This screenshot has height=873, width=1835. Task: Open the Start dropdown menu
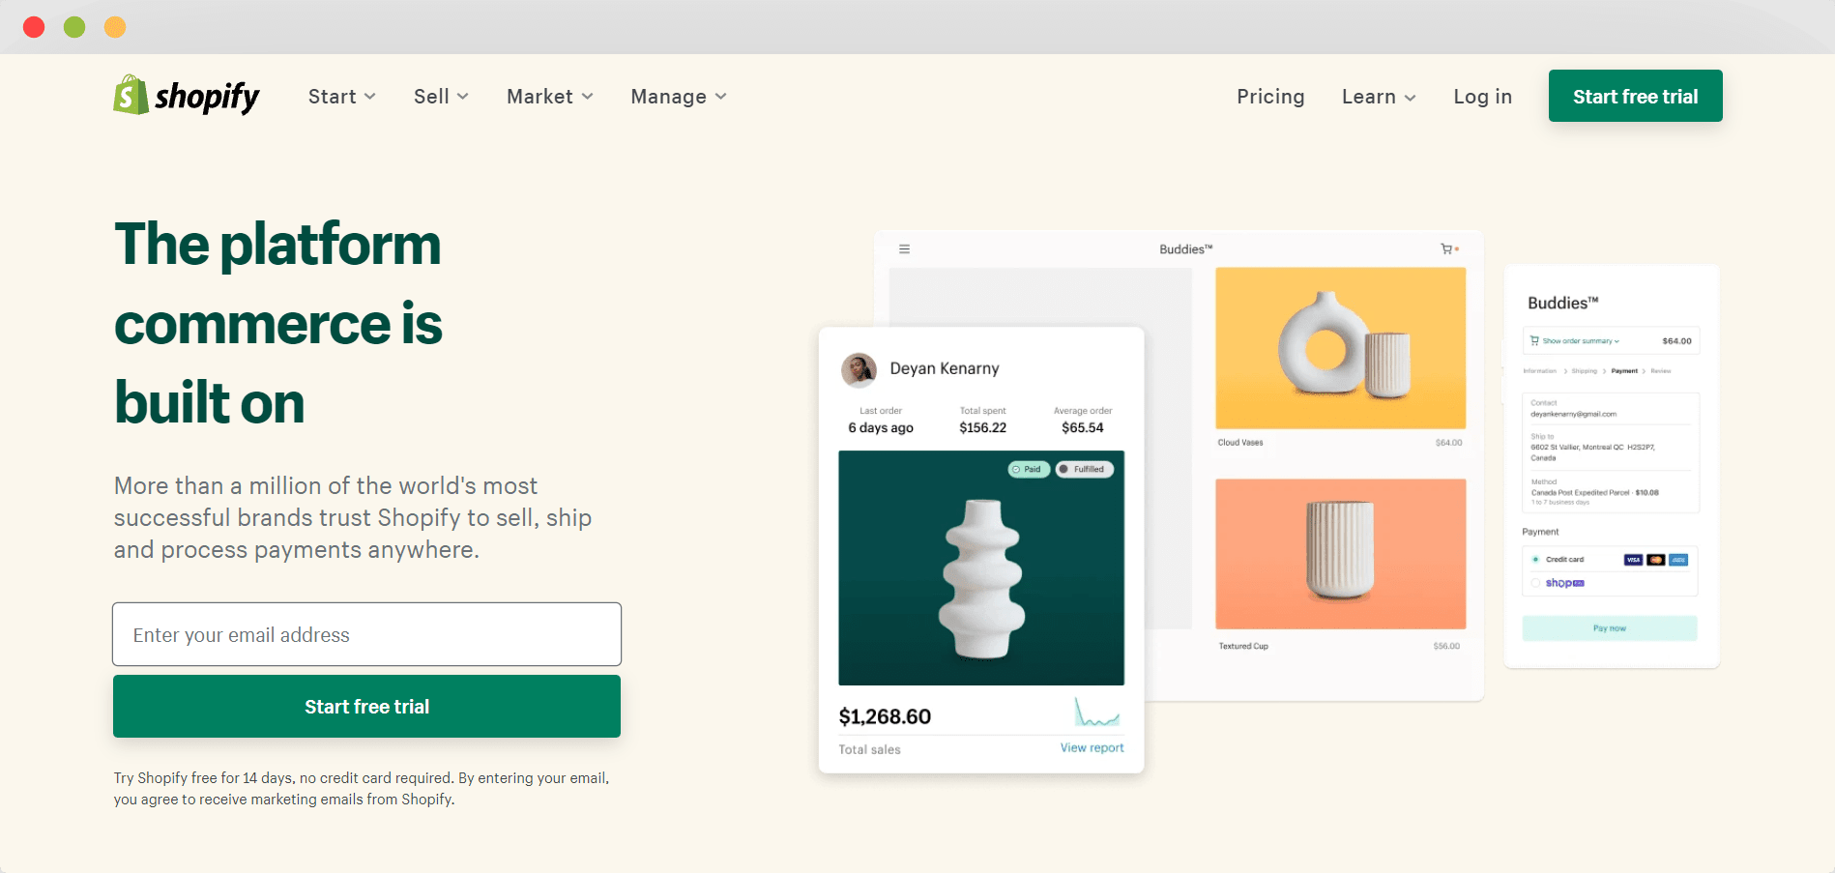[x=342, y=97]
